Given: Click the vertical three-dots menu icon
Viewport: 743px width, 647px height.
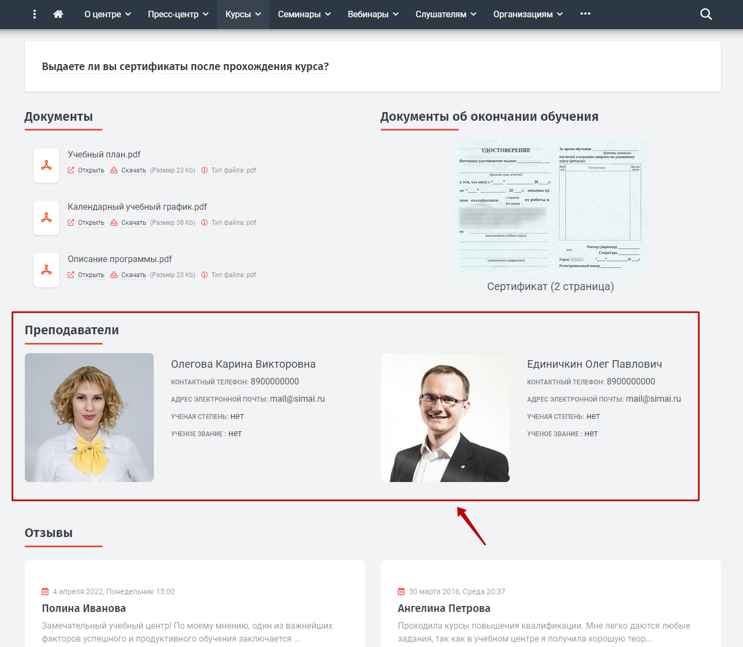Looking at the screenshot, I should pyautogui.click(x=35, y=14).
